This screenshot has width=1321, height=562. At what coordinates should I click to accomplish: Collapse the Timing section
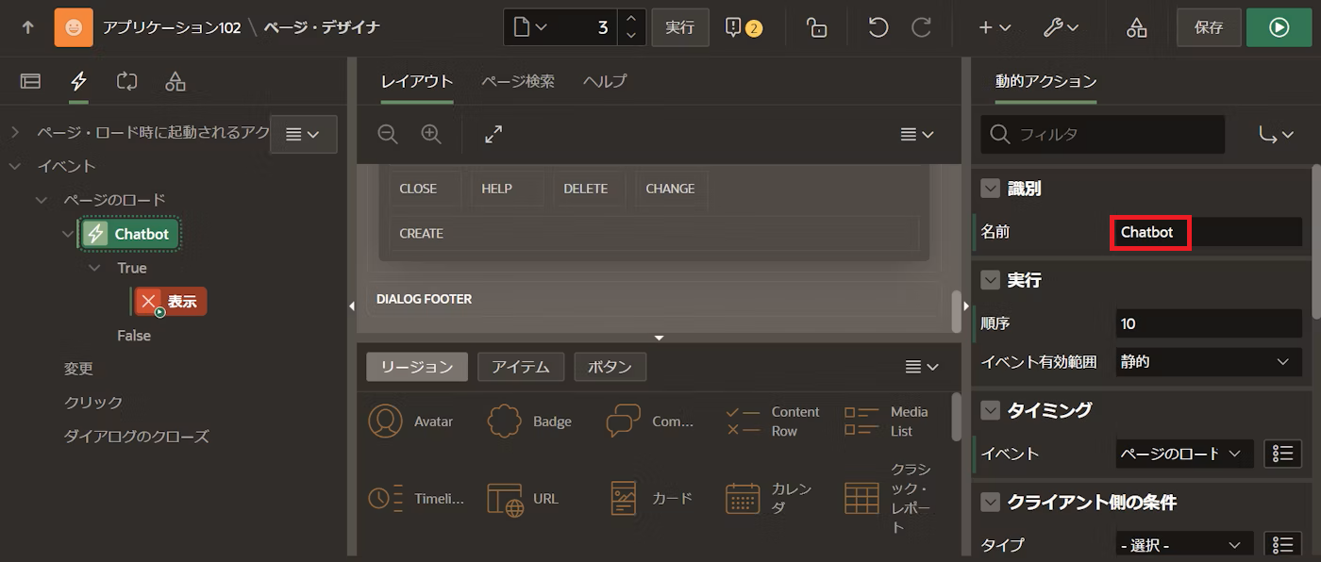click(x=990, y=409)
